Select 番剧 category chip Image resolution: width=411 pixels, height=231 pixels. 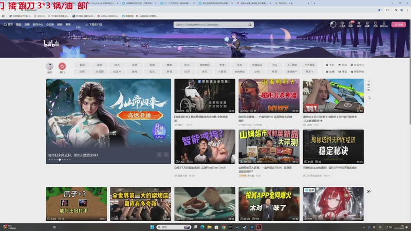click(x=82, y=65)
